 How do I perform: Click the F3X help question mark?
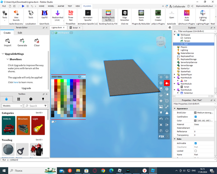tap(167, 137)
